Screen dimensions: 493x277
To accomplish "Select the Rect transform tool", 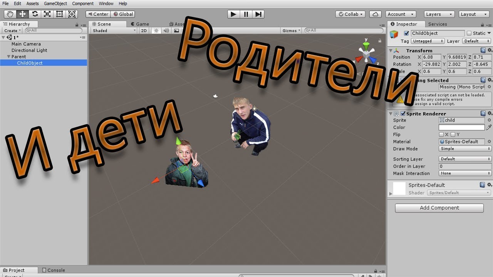I will [59, 14].
